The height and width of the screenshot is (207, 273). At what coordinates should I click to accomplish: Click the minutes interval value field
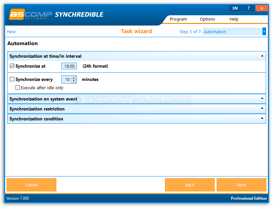tap(67, 80)
